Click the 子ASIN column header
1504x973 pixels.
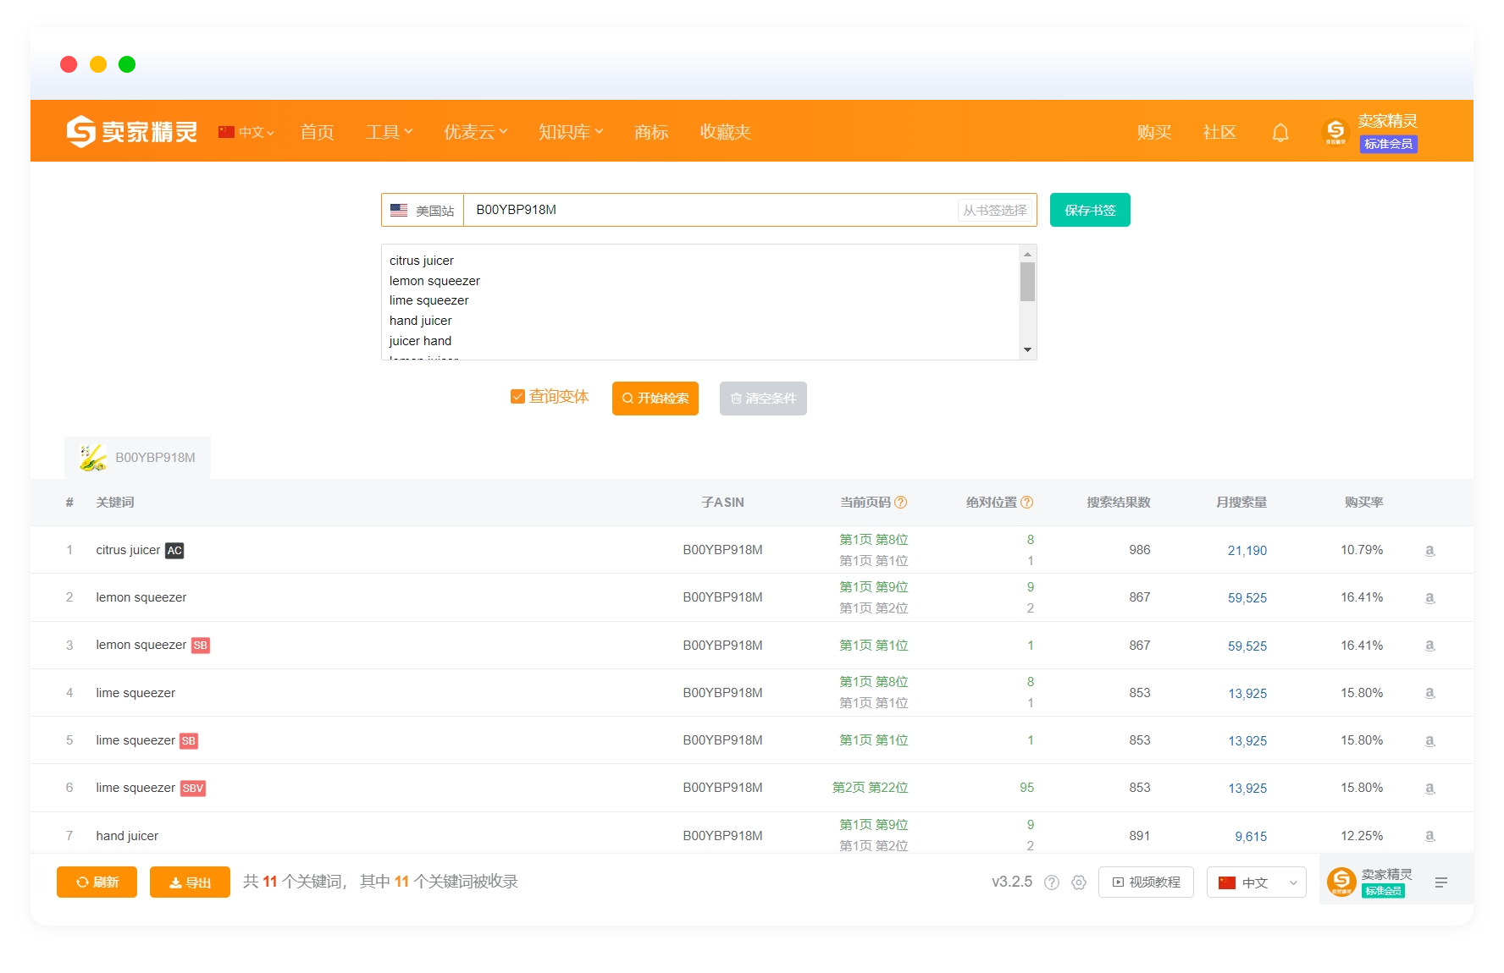[x=722, y=502]
